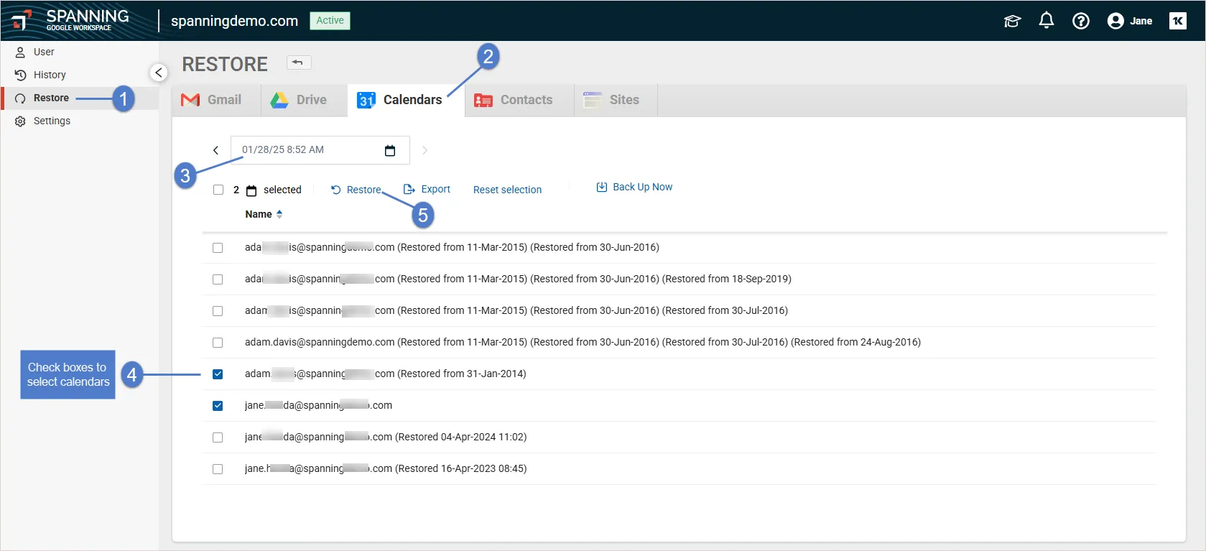This screenshot has width=1206, height=551.
Task: Click the Back Up Now button
Action: tap(634, 187)
